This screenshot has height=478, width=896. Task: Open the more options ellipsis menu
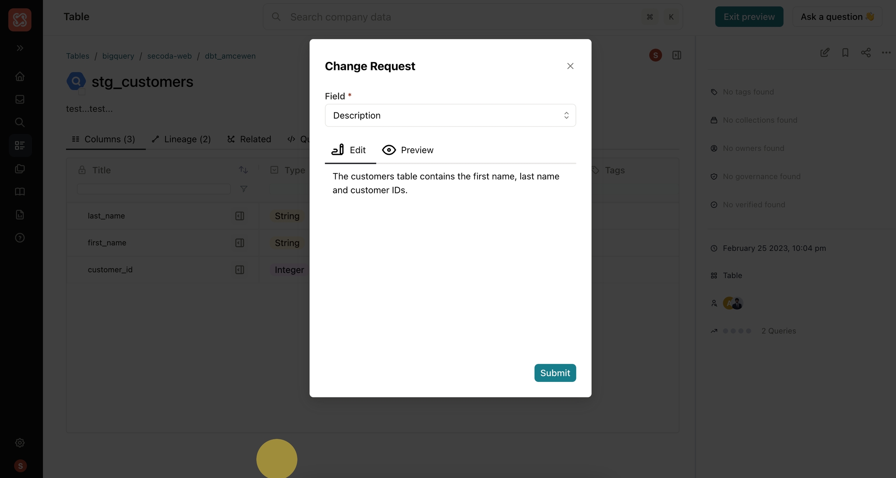point(886,53)
